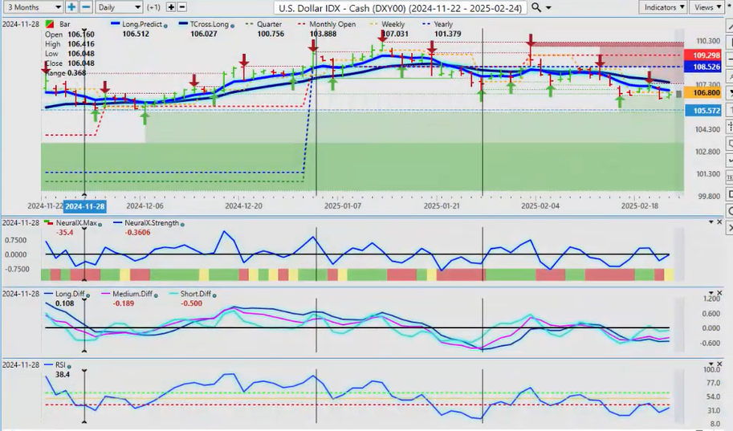Click the RSI legend label
The width and height of the screenshot is (733, 431).
(x=60, y=364)
